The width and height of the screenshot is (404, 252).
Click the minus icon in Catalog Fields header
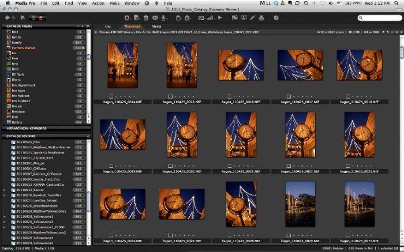pyautogui.click(x=78, y=27)
